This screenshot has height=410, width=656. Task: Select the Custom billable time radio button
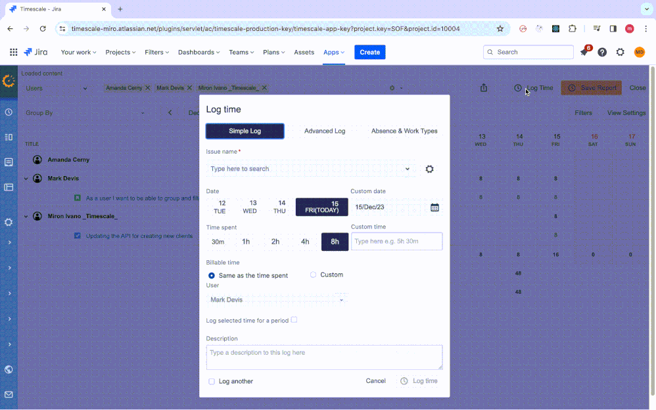(312, 275)
